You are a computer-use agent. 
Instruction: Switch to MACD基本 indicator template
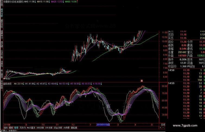[31, 128]
